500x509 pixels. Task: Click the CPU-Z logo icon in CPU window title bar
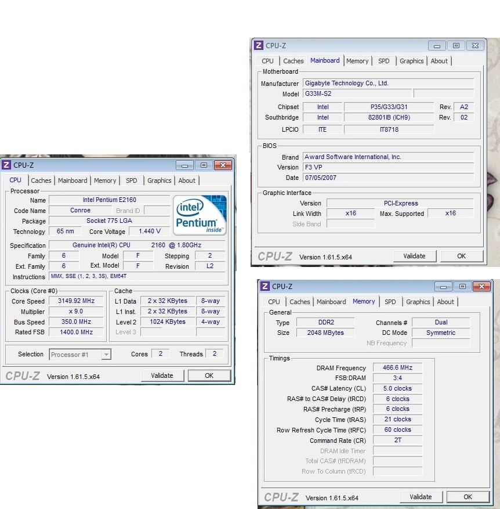coord(6,165)
